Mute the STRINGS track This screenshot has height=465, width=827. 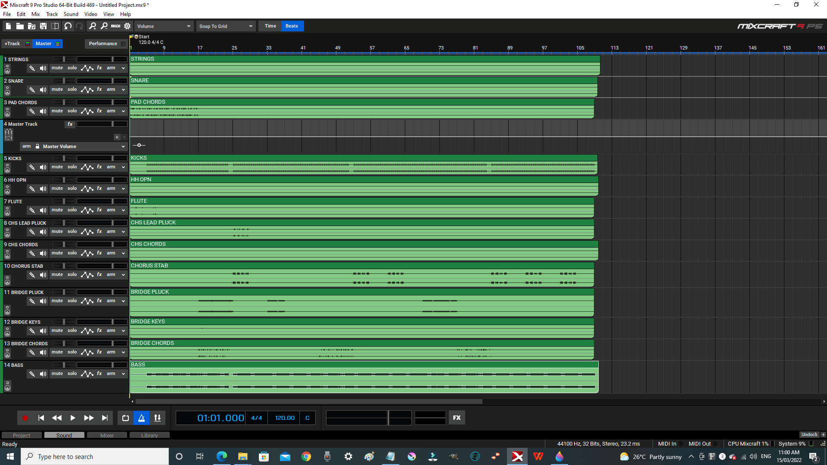point(57,68)
